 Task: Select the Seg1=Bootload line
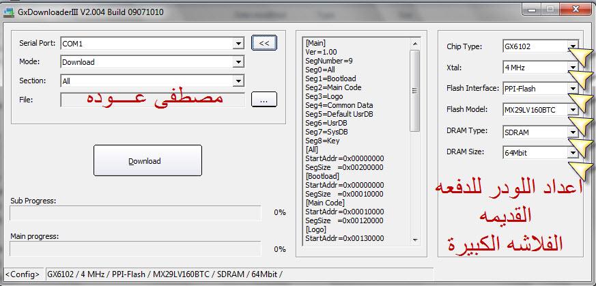pos(330,78)
